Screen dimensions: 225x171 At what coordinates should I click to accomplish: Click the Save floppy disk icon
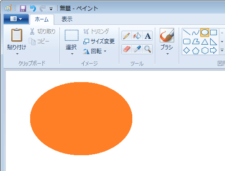23,9
